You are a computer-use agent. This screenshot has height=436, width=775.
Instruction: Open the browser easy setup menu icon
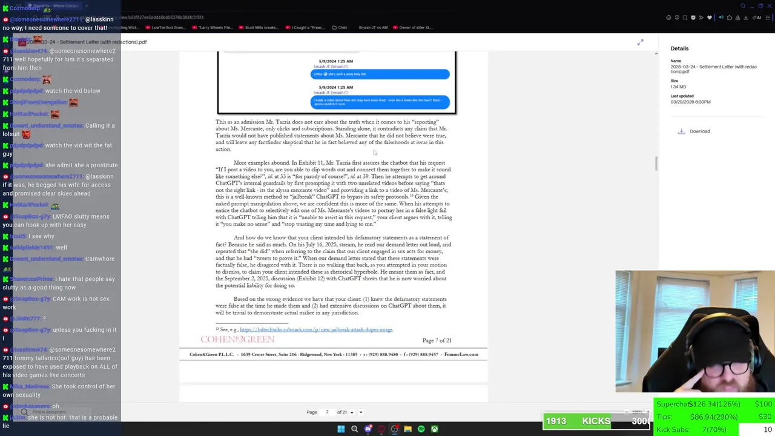point(768,18)
